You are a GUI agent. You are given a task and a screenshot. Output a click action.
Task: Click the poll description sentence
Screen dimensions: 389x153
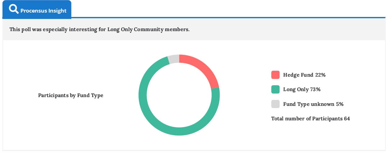99,30
